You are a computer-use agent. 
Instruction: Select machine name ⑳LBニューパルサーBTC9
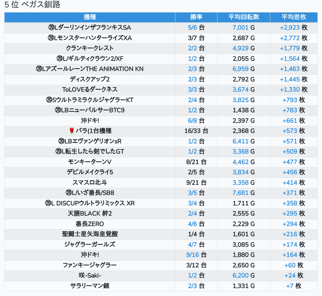pos(90,110)
